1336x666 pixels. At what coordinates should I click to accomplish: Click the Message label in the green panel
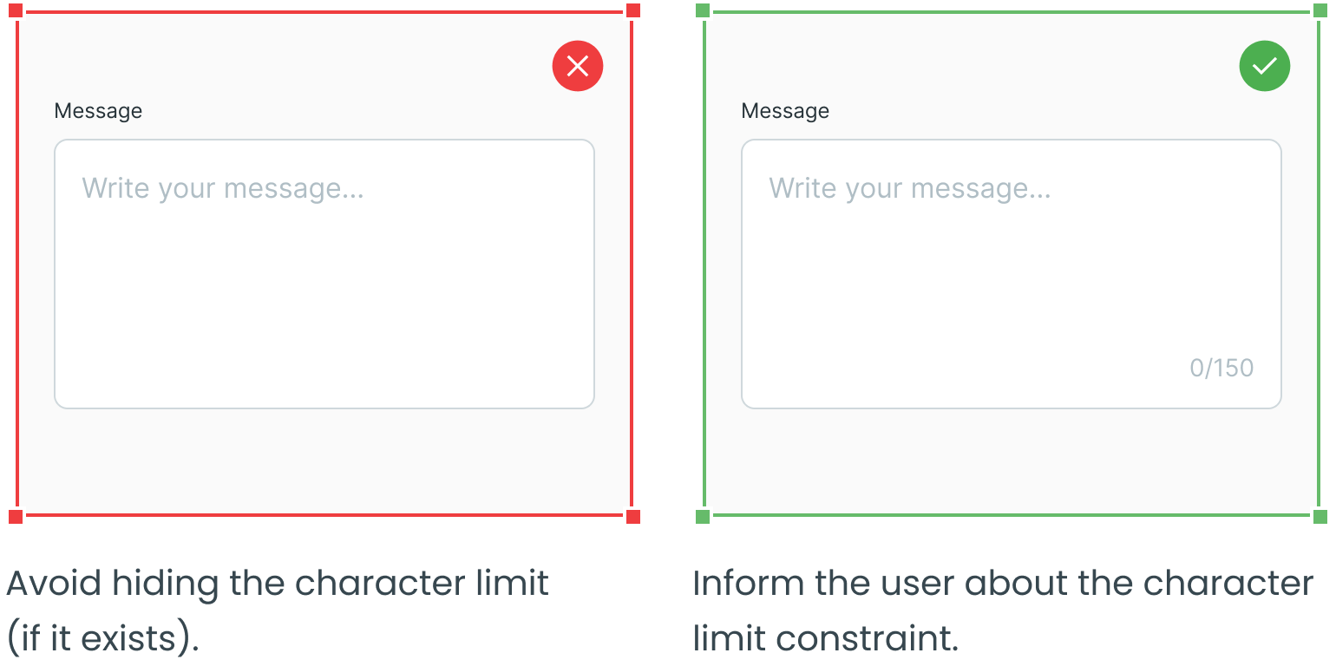[785, 111]
